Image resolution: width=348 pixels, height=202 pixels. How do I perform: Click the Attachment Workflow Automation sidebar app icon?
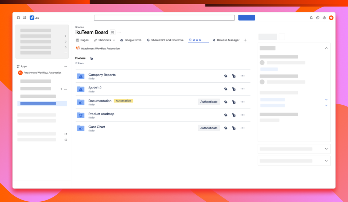point(20,73)
